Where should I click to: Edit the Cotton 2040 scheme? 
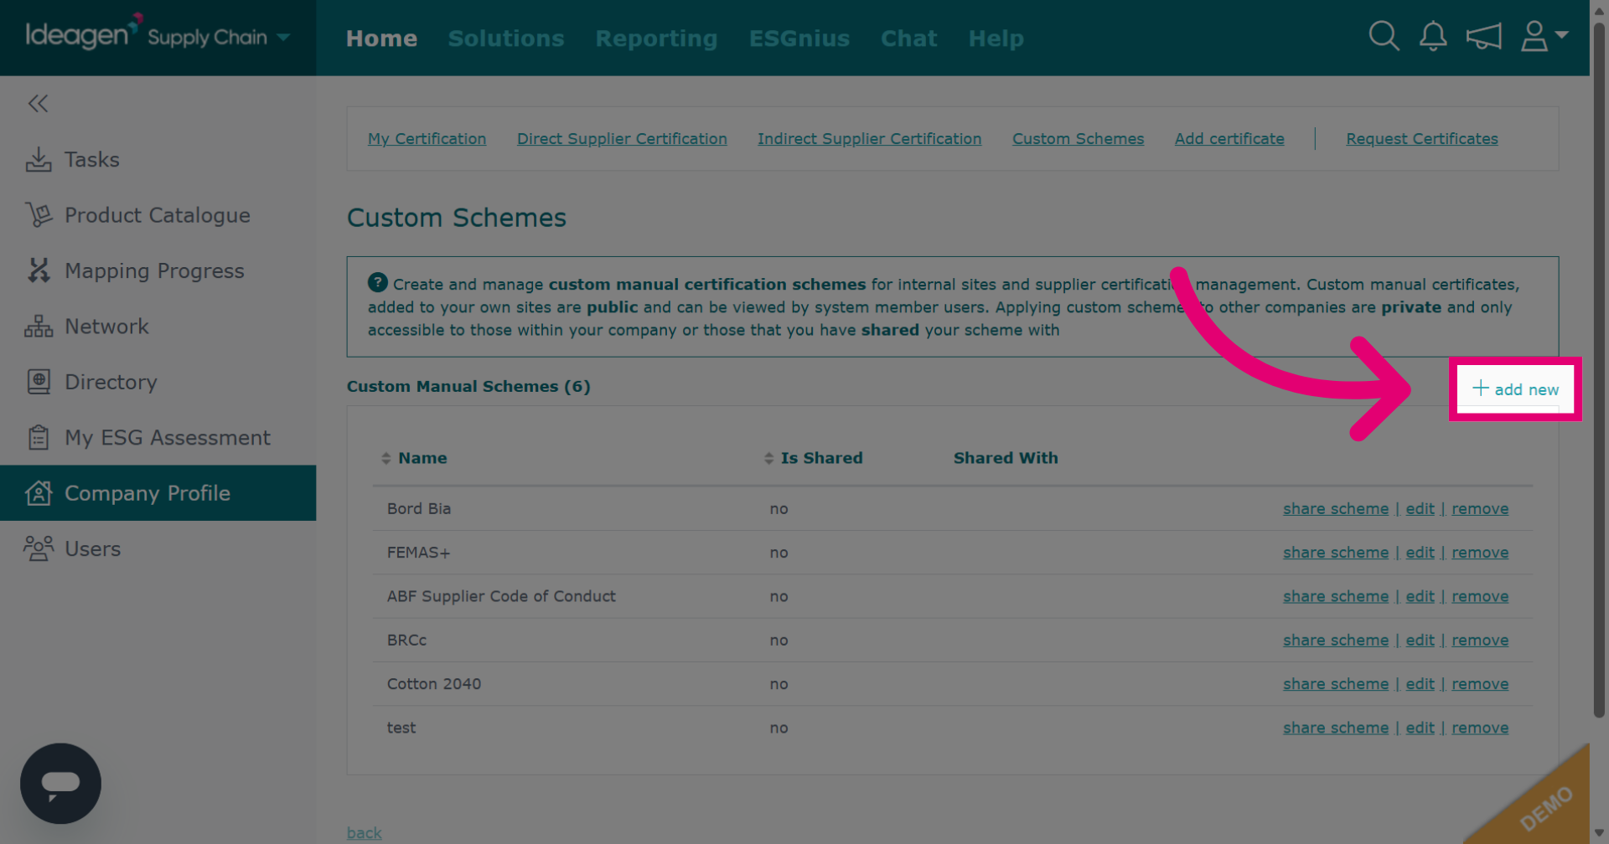coord(1420,684)
